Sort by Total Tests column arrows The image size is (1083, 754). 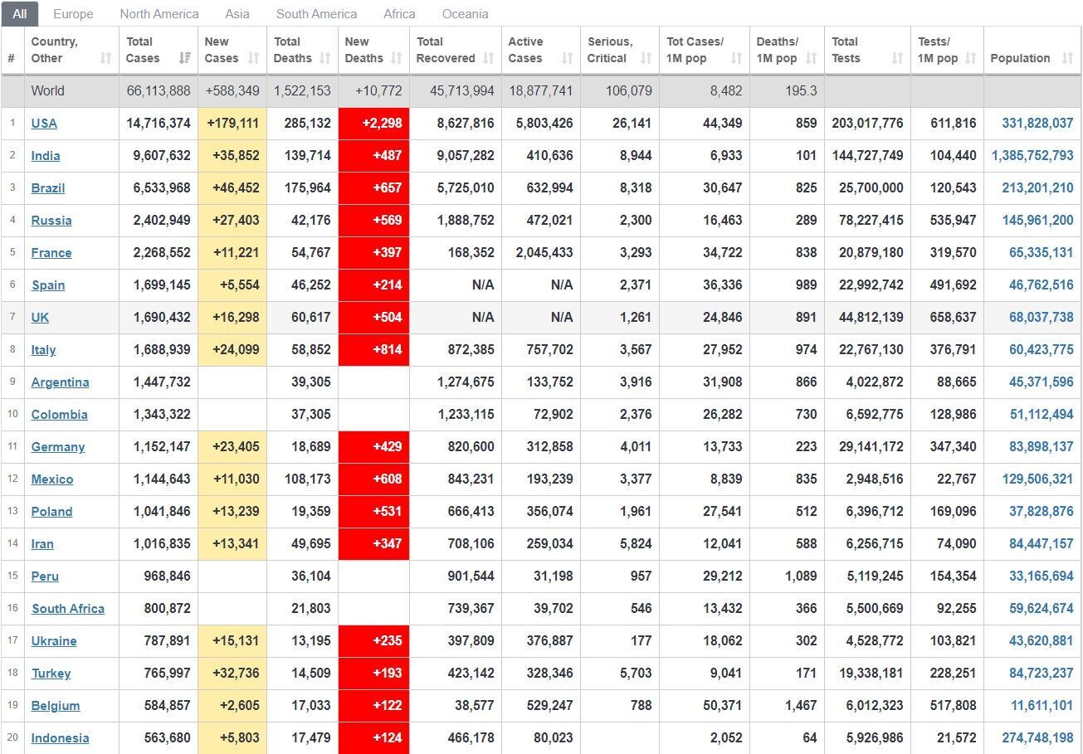897,58
